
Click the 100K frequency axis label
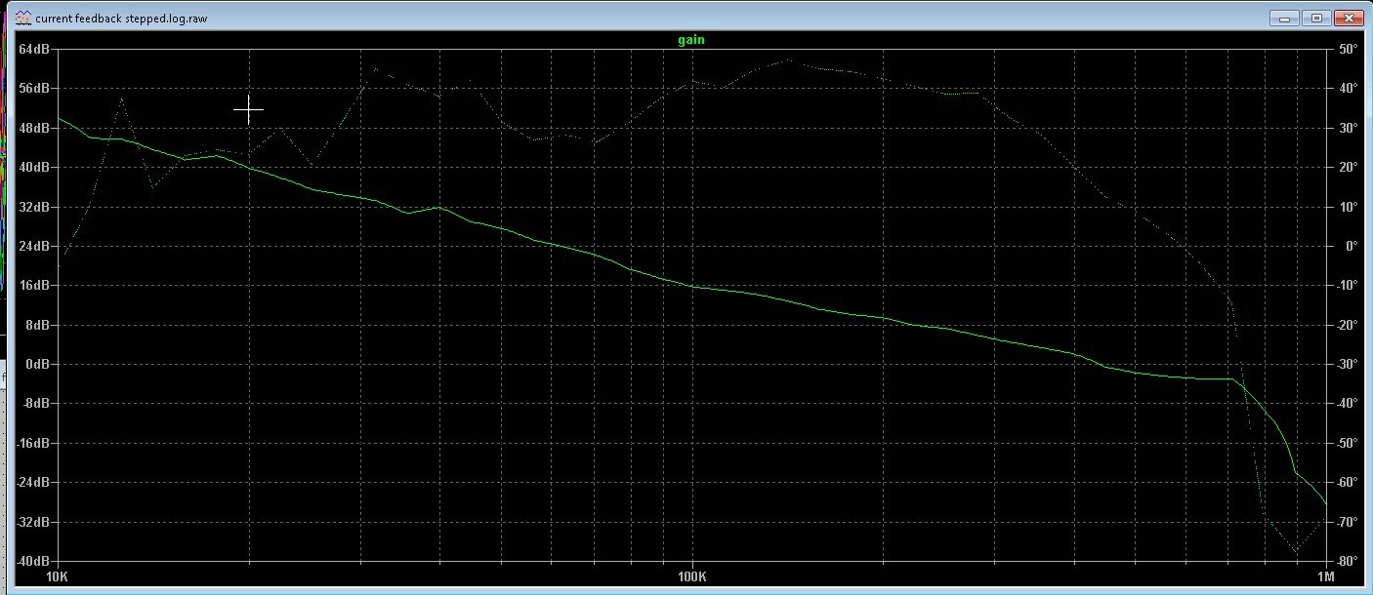pyautogui.click(x=691, y=577)
